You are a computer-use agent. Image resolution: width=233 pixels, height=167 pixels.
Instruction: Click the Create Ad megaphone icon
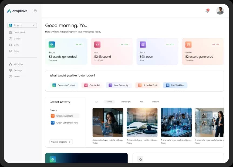coord(86,85)
